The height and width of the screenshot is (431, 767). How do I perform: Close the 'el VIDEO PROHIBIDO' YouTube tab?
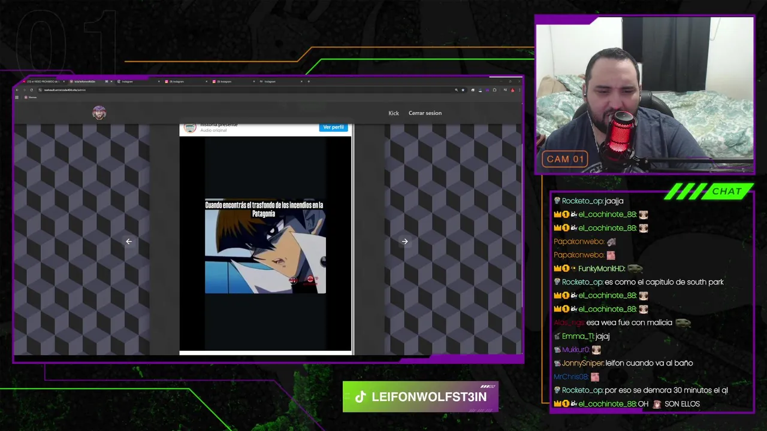(64, 81)
